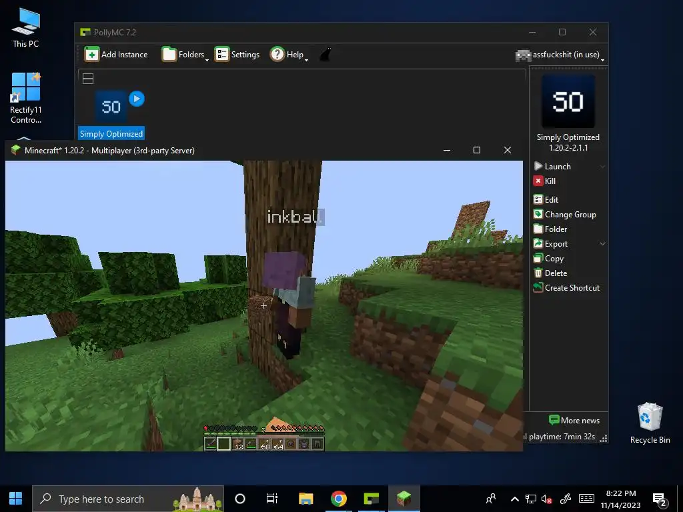This screenshot has width=683, height=512.
Task: Click the taskbar search box
Action: tap(128, 499)
